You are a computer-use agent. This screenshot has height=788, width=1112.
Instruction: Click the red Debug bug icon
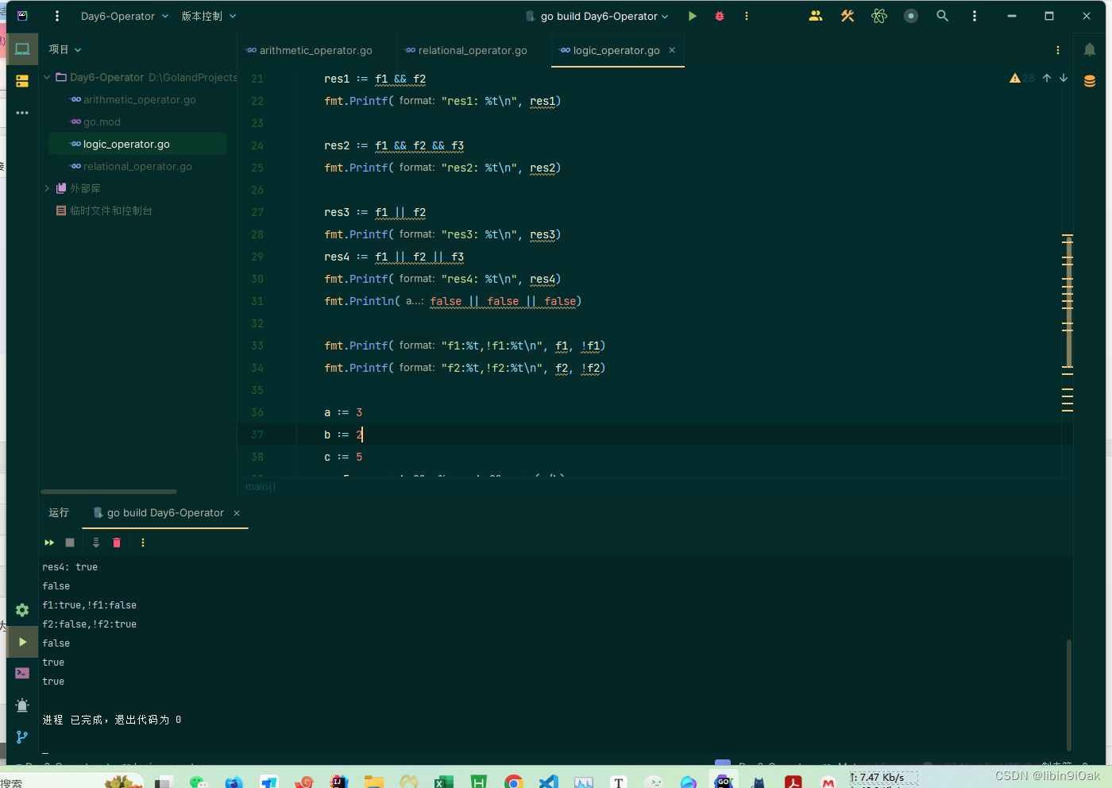tap(720, 16)
